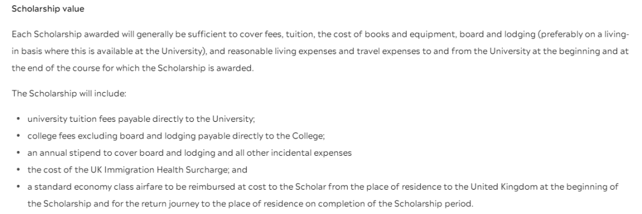
Task: Click the words 'books and equipment'
Action: click(411, 34)
